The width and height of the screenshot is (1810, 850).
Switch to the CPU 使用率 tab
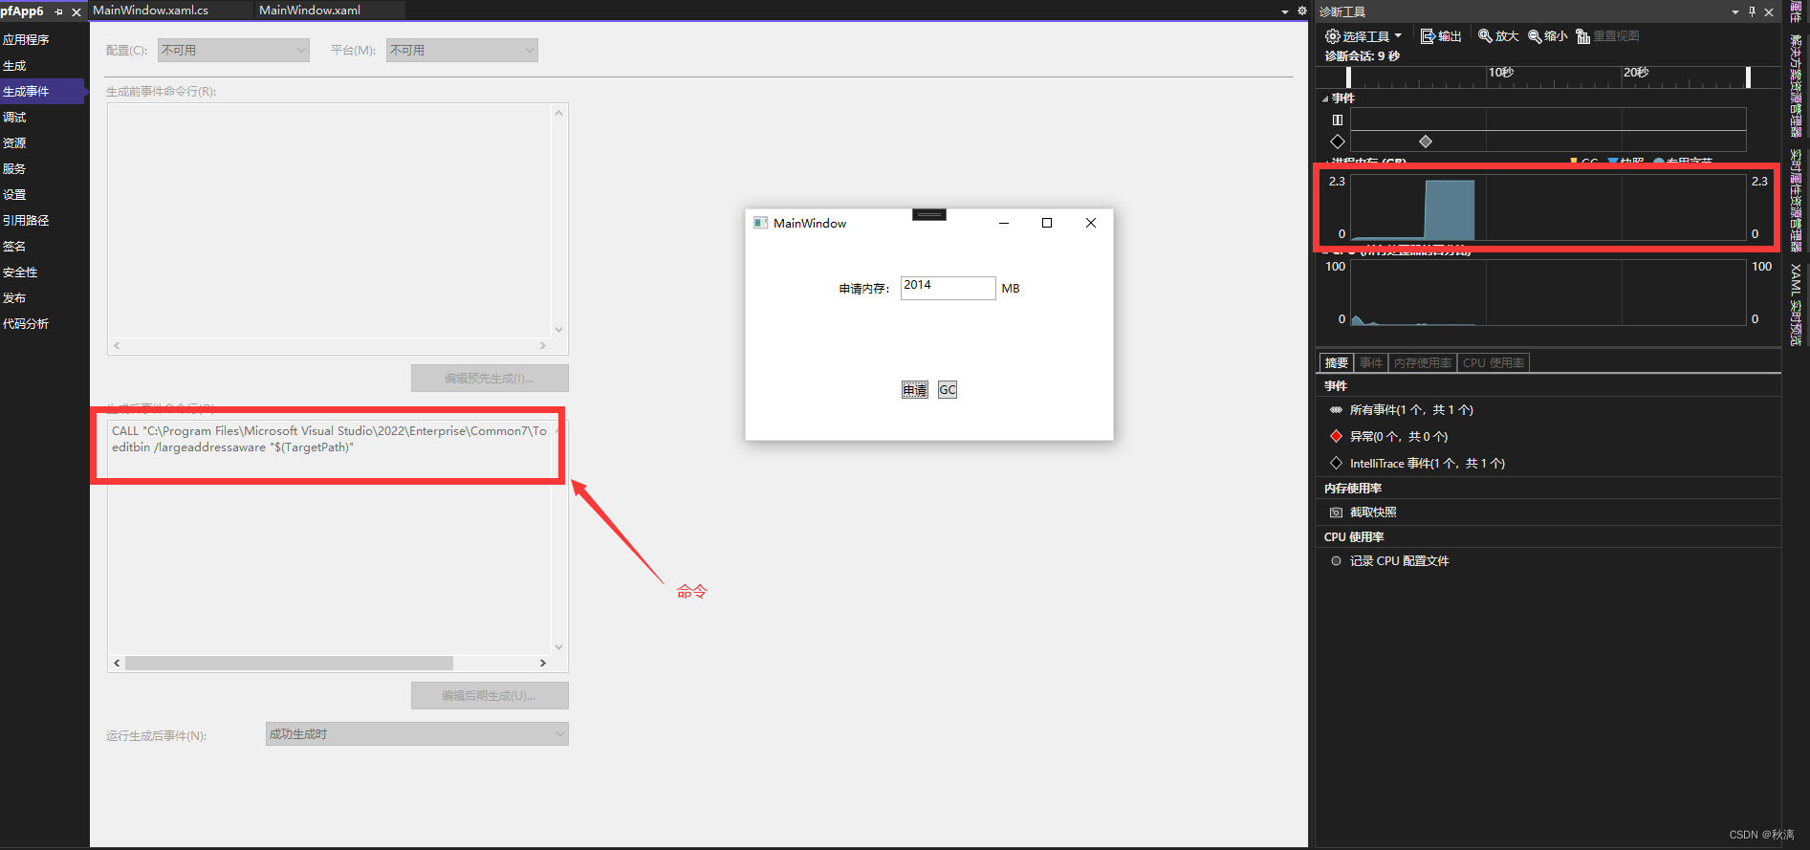[1494, 362]
